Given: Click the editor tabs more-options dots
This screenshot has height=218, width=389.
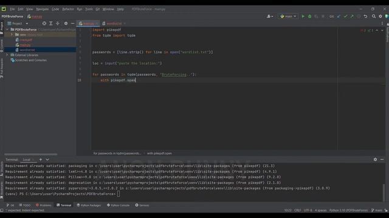Looking at the screenshot, I should point(382,23).
